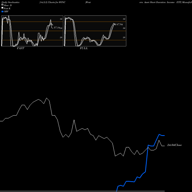
Task: Click the '24.04 Close' price label
Action: click(x=174, y=145)
